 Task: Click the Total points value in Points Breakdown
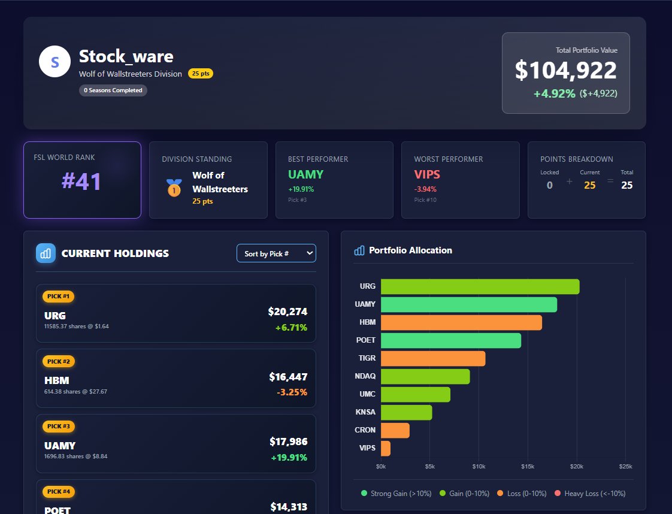(626, 185)
